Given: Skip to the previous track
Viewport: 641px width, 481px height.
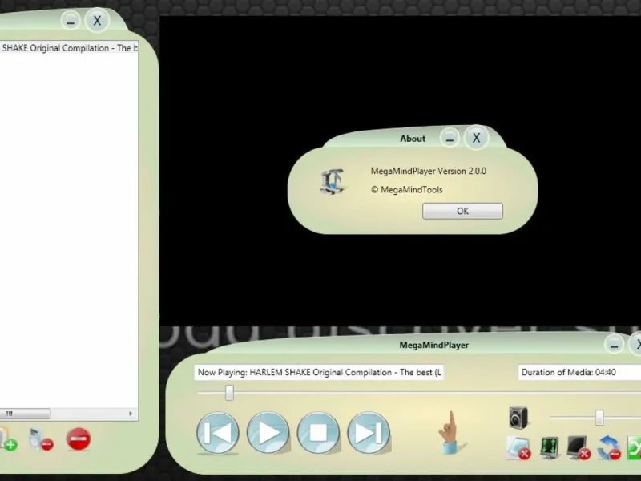Looking at the screenshot, I should click(x=218, y=433).
